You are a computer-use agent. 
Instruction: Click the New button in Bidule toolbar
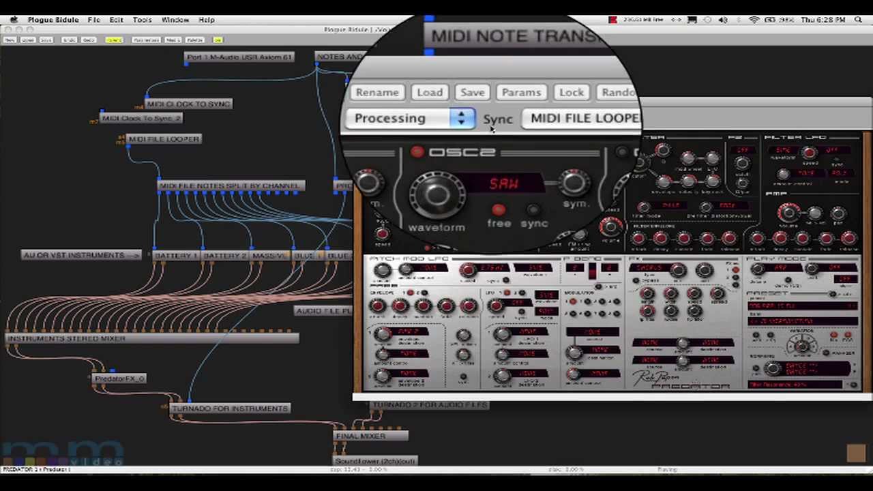pos(10,40)
